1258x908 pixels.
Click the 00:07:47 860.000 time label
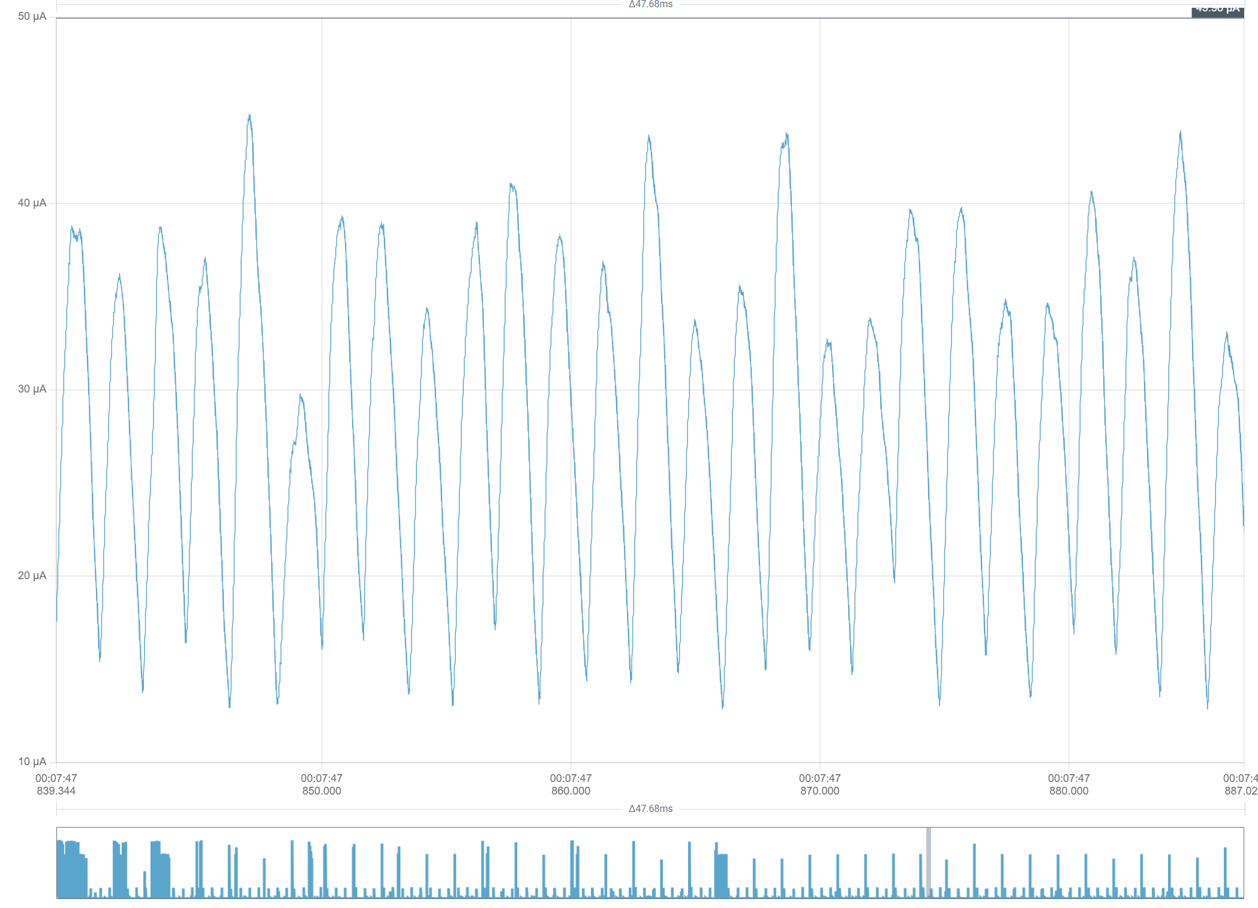coord(571,784)
